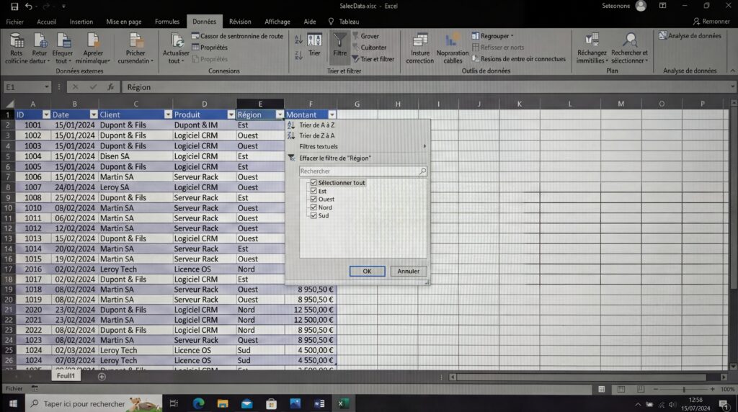Image resolution: width=738 pixels, height=412 pixels.
Task: Click the insert function fx icon
Action: pyautogui.click(x=110, y=87)
